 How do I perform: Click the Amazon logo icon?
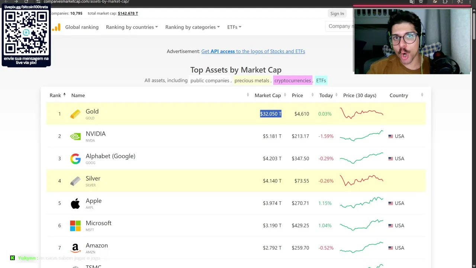(x=75, y=248)
